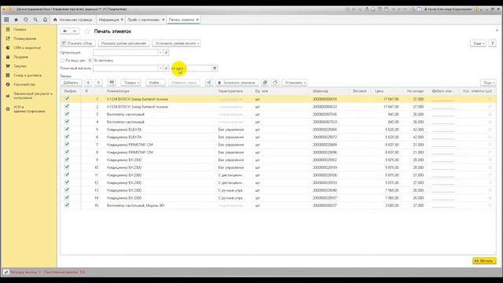The width and height of the screenshot is (503, 283).
Task: Click Показать отбор button
Action: point(78,43)
